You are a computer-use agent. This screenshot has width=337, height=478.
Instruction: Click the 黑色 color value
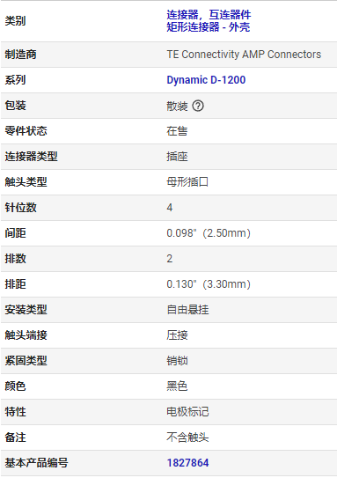177,386
